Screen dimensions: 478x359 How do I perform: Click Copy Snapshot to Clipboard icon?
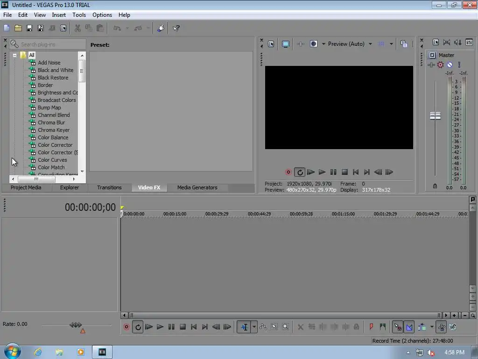(x=404, y=44)
